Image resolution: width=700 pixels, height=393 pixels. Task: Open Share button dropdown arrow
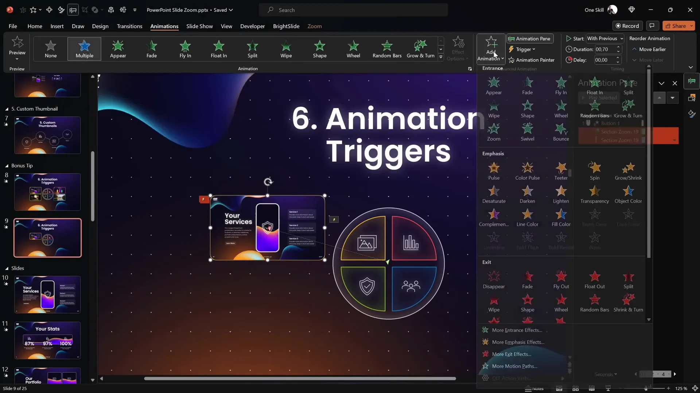(691, 26)
